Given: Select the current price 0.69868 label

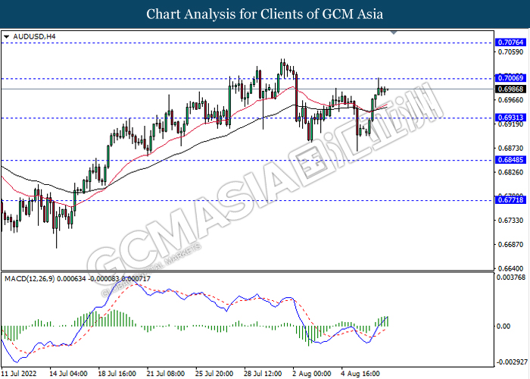Looking at the screenshot, I should point(511,89).
